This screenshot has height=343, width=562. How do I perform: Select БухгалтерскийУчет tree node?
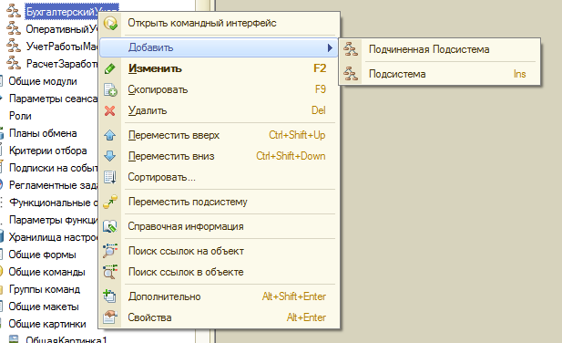(61, 12)
